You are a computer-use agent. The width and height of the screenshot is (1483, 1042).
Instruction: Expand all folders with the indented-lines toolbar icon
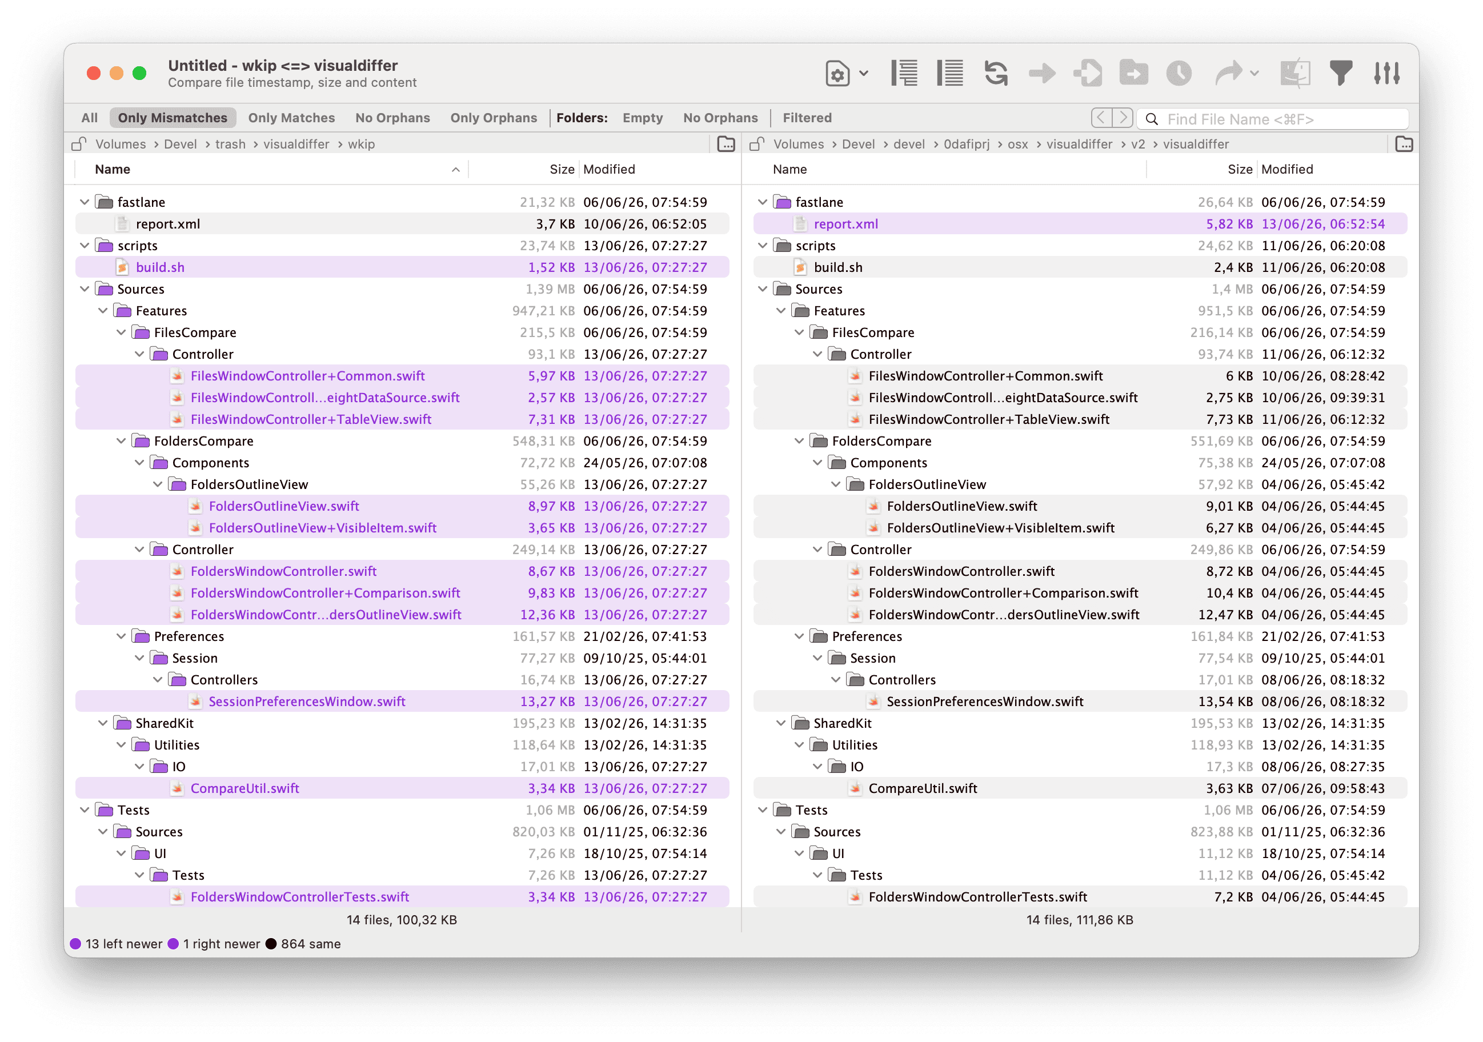pos(904,73)
